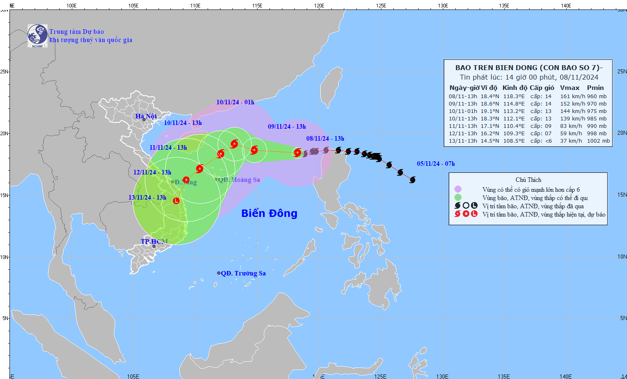
Task: Click the green swatch for Vùng bão in the legend
Action: (x=458, y=198)
